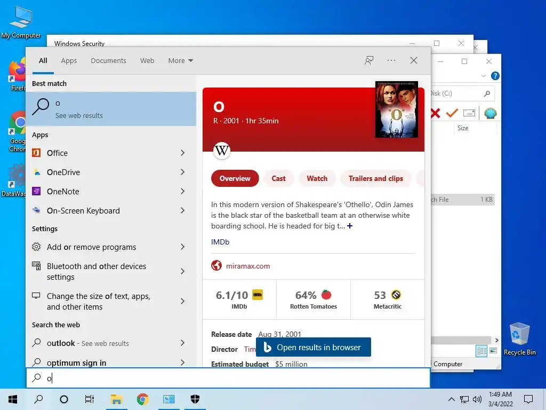The width and height of the screenshot is (546, 410).
Task: Expand Bluetooth and other devices arrow
Action: pyautogui.click(x=182, y=271)
